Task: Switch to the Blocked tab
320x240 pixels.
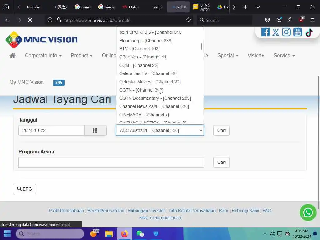Action: point(33,7)
